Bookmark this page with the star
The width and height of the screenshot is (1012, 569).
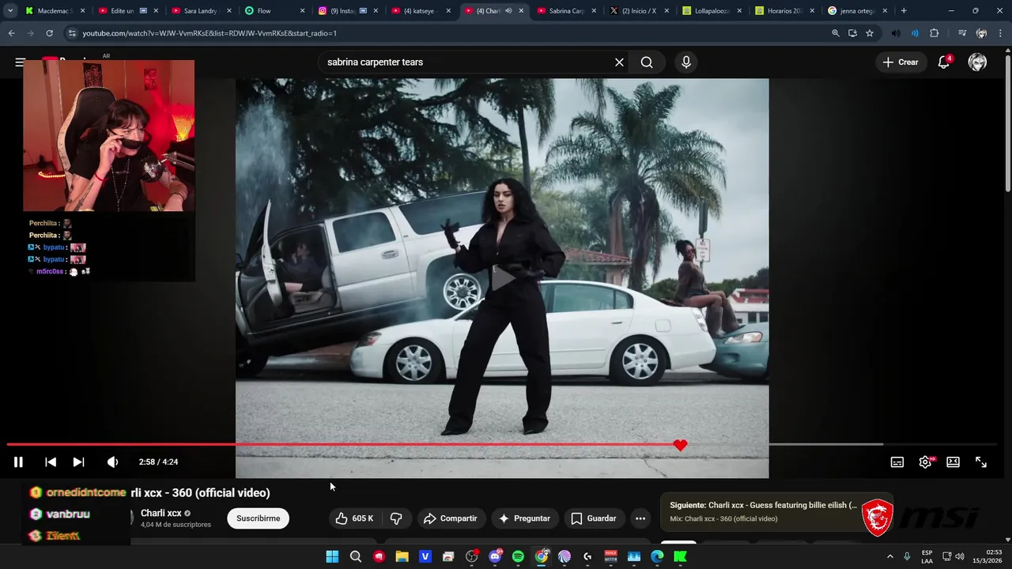[870, 33]
